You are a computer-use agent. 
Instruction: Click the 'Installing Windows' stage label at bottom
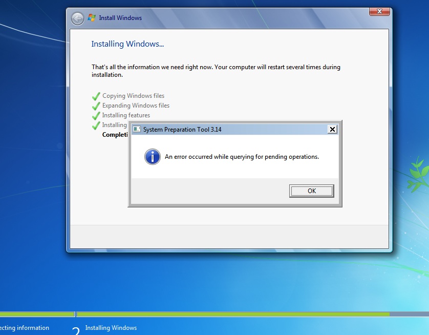pos(111,328)
